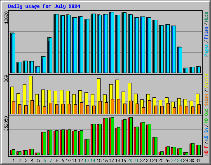
Task: Click the blue "Files" legend label
Action: coord(206,33)
